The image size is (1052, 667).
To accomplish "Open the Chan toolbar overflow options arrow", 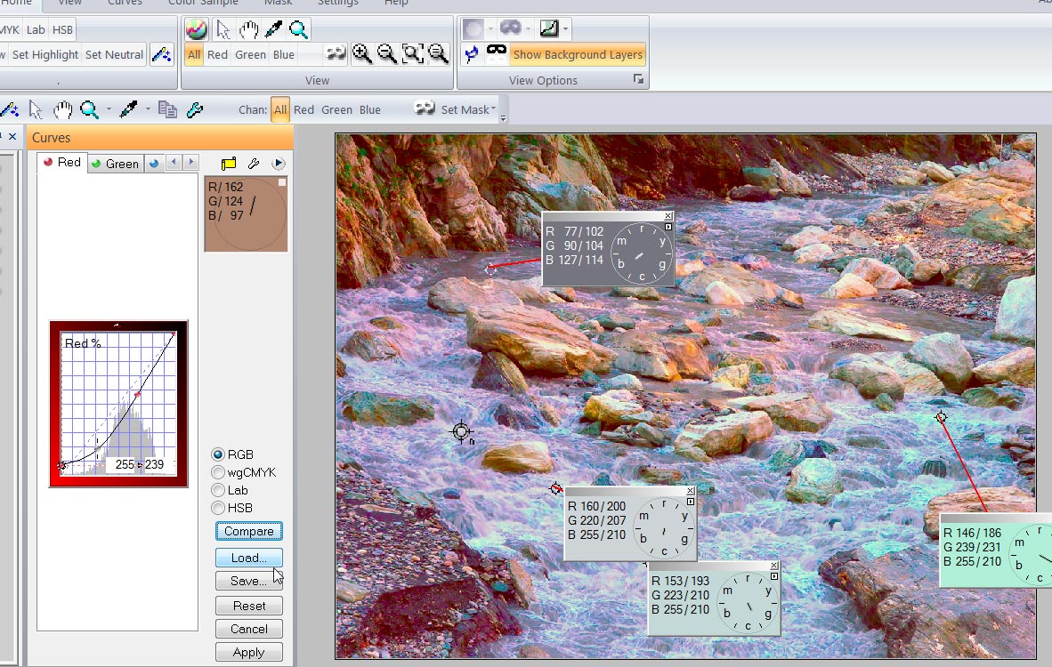I will [503, 118].
